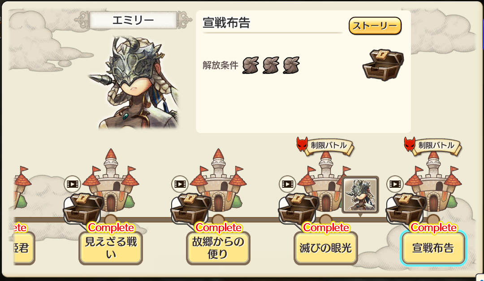Open treasure chest under 滅びの眼光 castle
The height and width of the screenshot is (281, 484).
tap(298, 208)
